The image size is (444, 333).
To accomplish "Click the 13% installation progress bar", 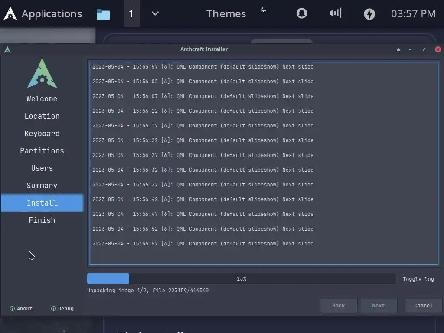I will (241, 279).
